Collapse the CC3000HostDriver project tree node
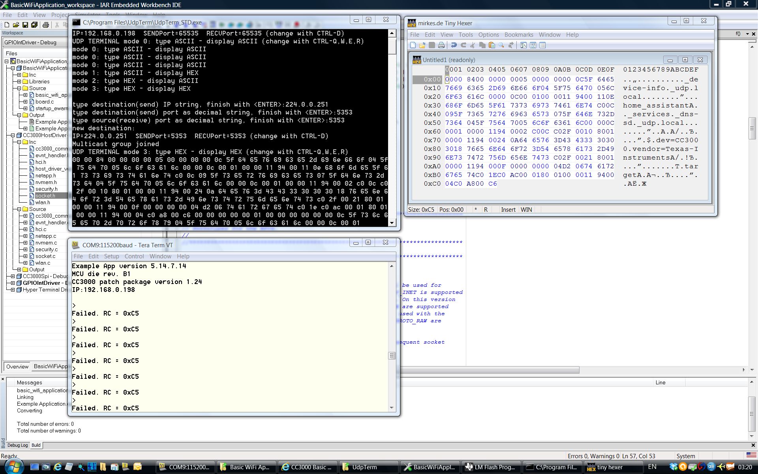Image resolution: width=758 pixels, height=474 pixels. 13,135
